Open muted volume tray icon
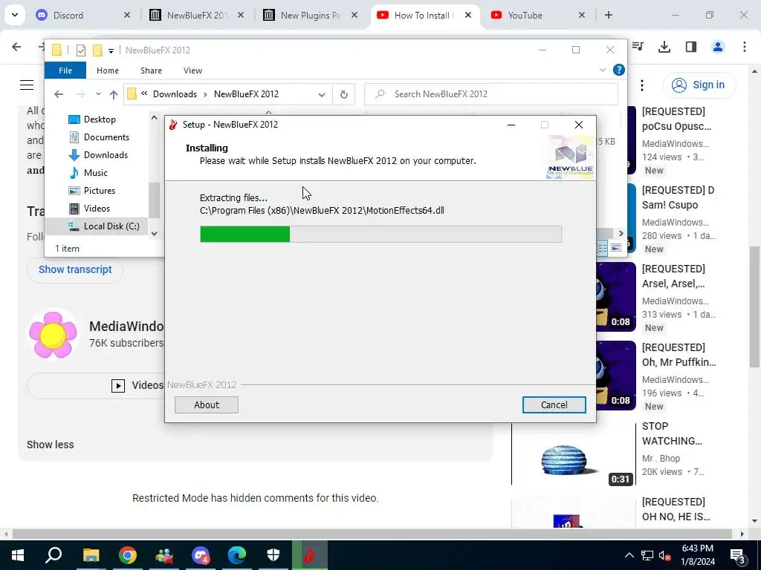The width and height of the screenshot is (761, 570). [665, 555]
